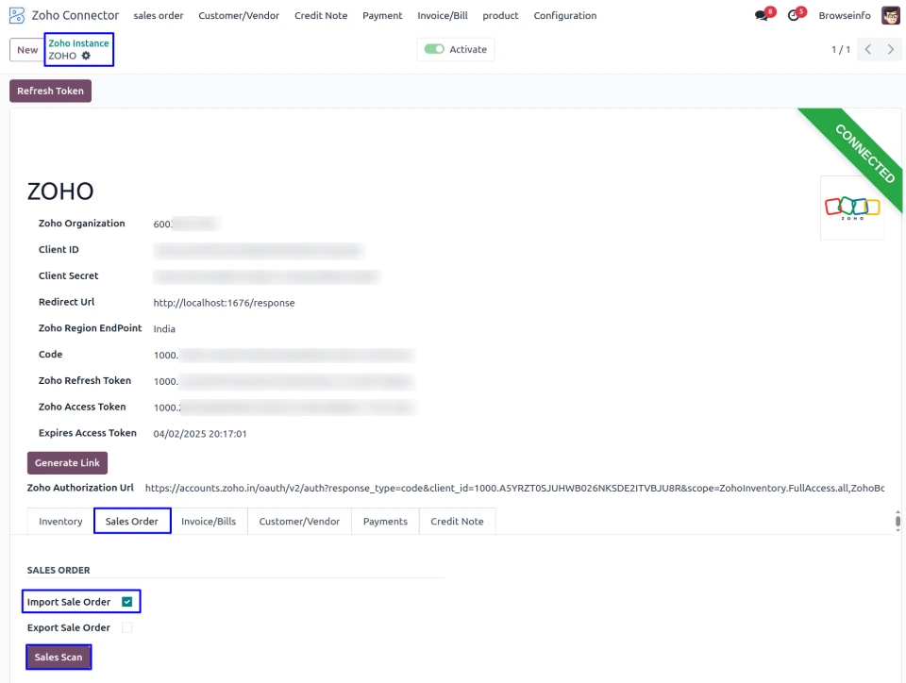The height and width of the screenshot is (683, 906).
Task: Switch to the Inventory tab
Action: coord(60,522)
